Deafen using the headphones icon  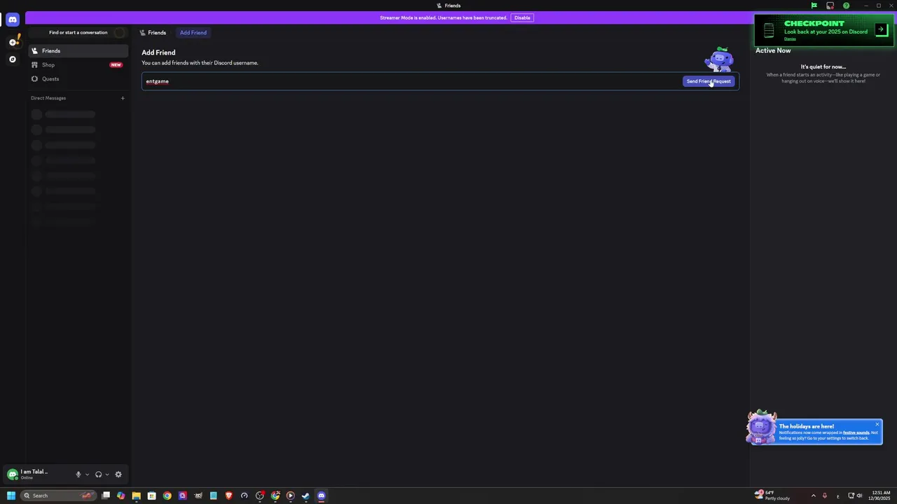coord(98,475)
